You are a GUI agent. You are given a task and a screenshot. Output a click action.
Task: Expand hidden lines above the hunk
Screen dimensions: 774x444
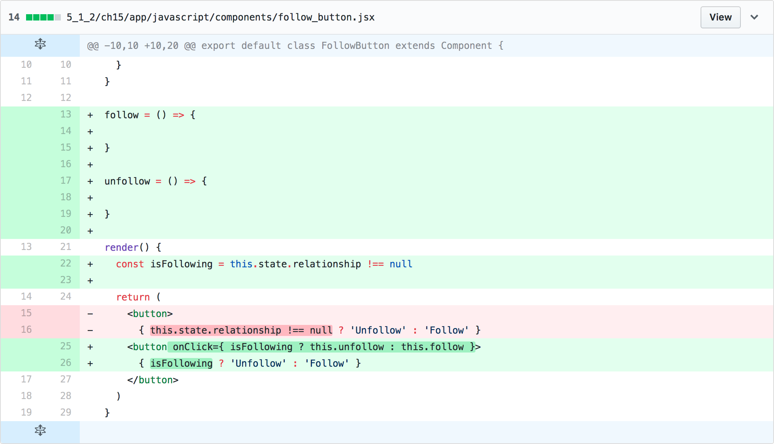pyautogui.click(x=40, y=44)
